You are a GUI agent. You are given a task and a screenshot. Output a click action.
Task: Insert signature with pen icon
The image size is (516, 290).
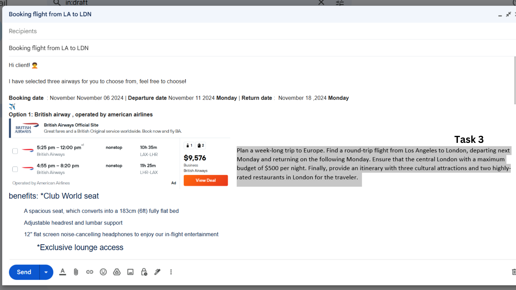point(157,272)
